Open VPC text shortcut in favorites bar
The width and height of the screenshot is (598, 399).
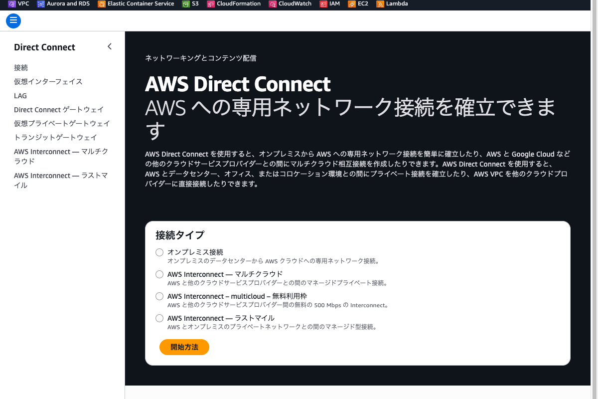(x=23, y=4)
